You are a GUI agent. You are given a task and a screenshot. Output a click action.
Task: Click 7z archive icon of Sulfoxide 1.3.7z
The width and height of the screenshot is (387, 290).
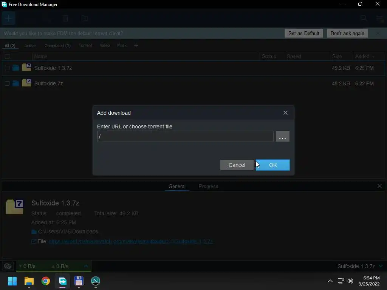(x=26, y=67)
